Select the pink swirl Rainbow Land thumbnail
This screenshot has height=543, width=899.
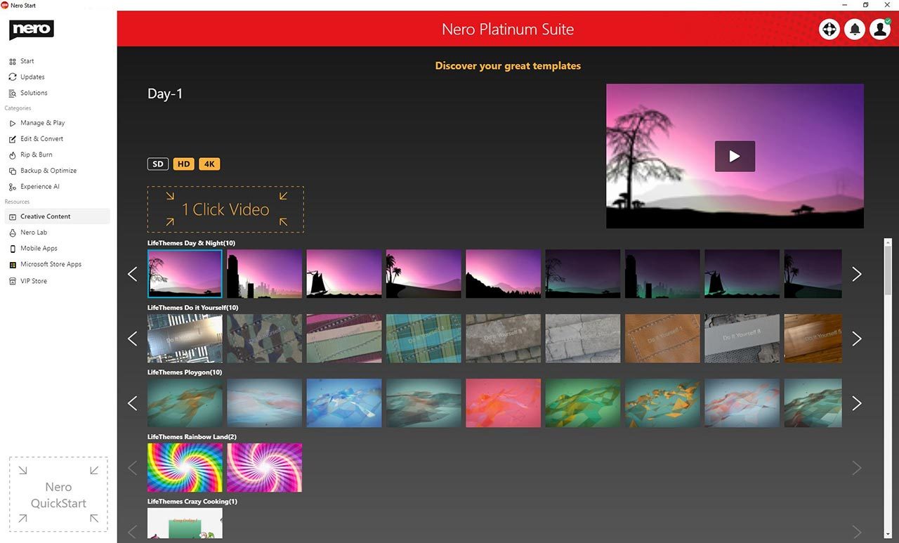point(265,468)
